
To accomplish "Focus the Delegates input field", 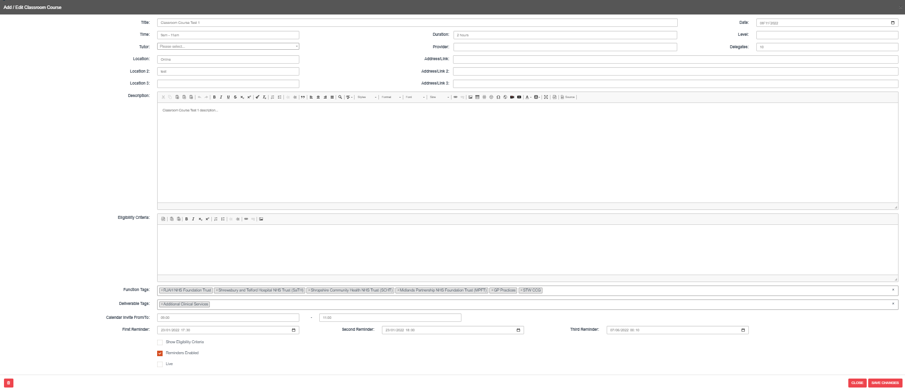I will 827,47.
